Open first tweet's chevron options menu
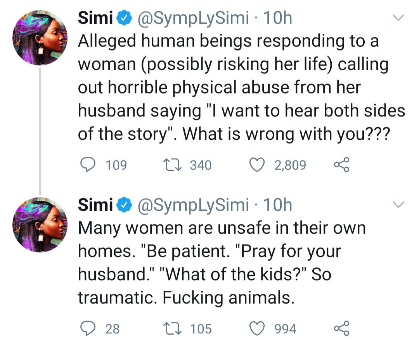The width and height of the screenshot is (419, 340). coord(398,17)
